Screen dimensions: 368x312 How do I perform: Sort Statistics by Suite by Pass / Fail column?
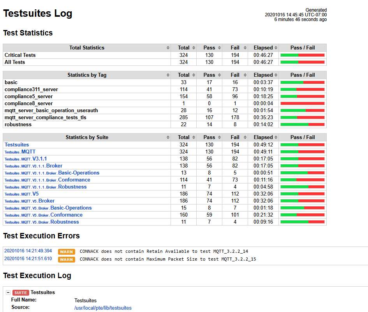coord(303,137)
